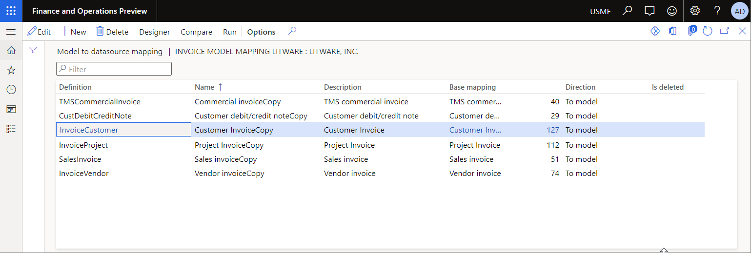
Task: Click New in action pane
Action: click(x=73, y=32)
